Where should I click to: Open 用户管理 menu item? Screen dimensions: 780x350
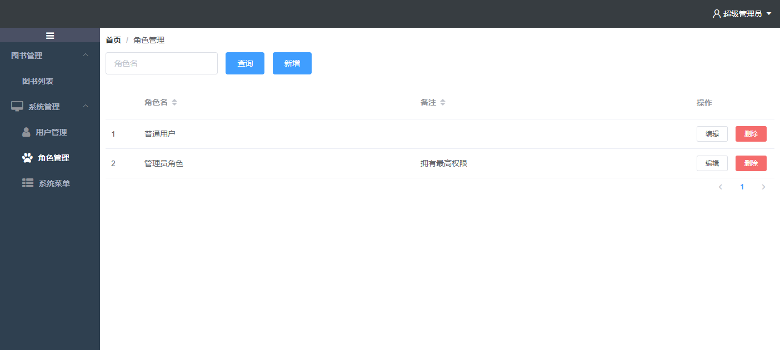[50, 132]
